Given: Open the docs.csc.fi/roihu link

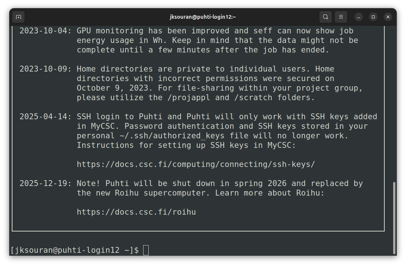Looking at the screenshot, I should tap(136, 212).
